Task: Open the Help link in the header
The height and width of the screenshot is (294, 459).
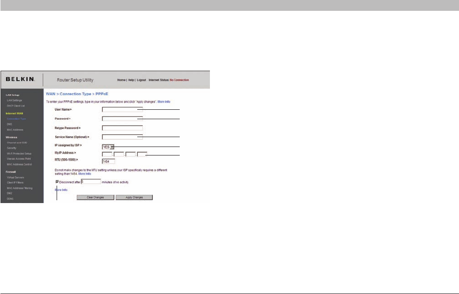Action: [131, 80]
